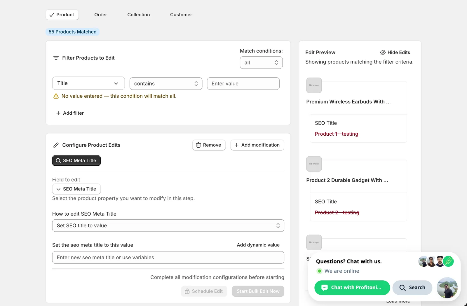467x306 pixels.
Task: Click the warning triangle icon
Action: [x=56, y=96]
